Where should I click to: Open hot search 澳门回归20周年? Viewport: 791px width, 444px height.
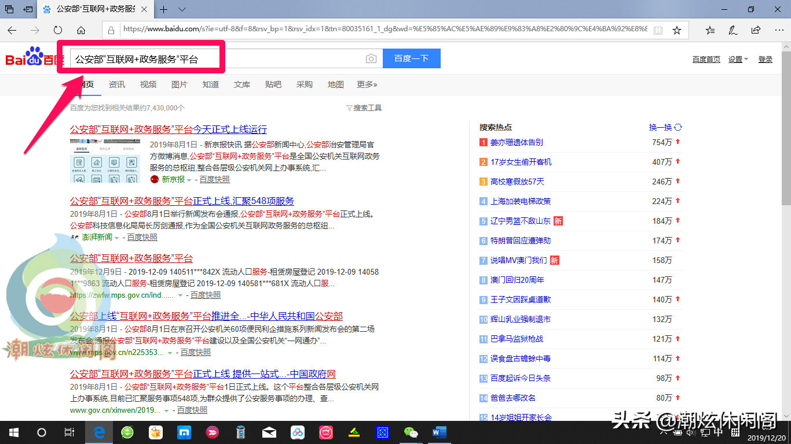tap(517, 280)
